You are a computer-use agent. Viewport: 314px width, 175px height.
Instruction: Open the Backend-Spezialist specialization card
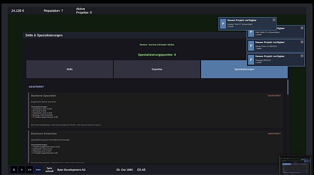click(x=156, y=110)
